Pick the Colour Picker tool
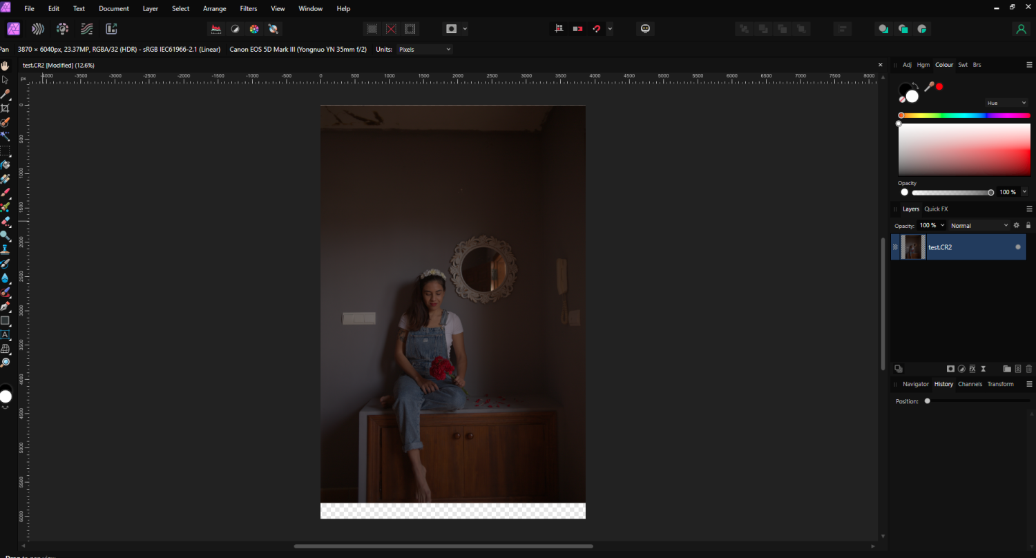 (6, 94)
